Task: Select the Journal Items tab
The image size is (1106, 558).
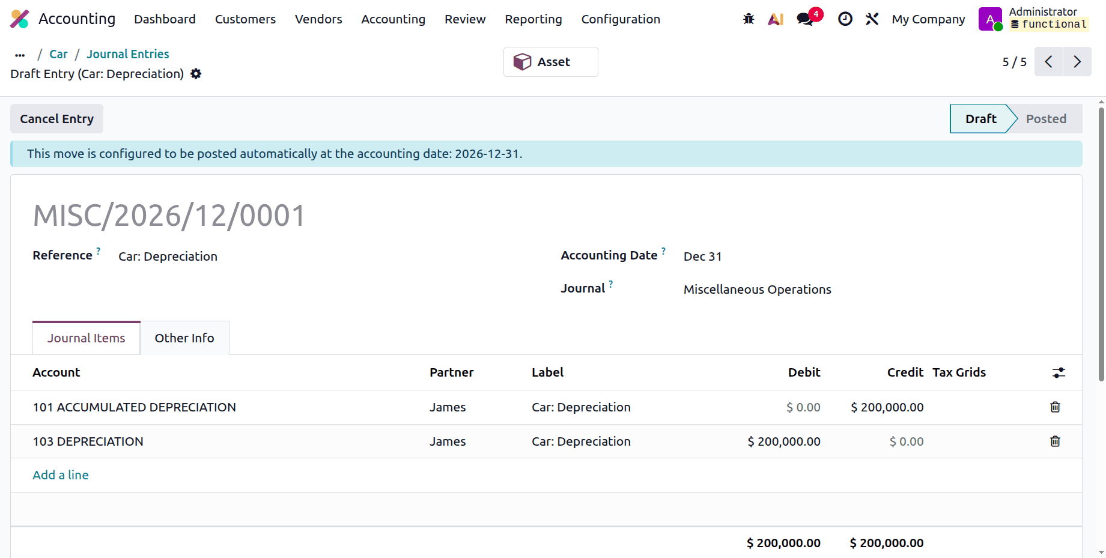Action: coord(87,338)
